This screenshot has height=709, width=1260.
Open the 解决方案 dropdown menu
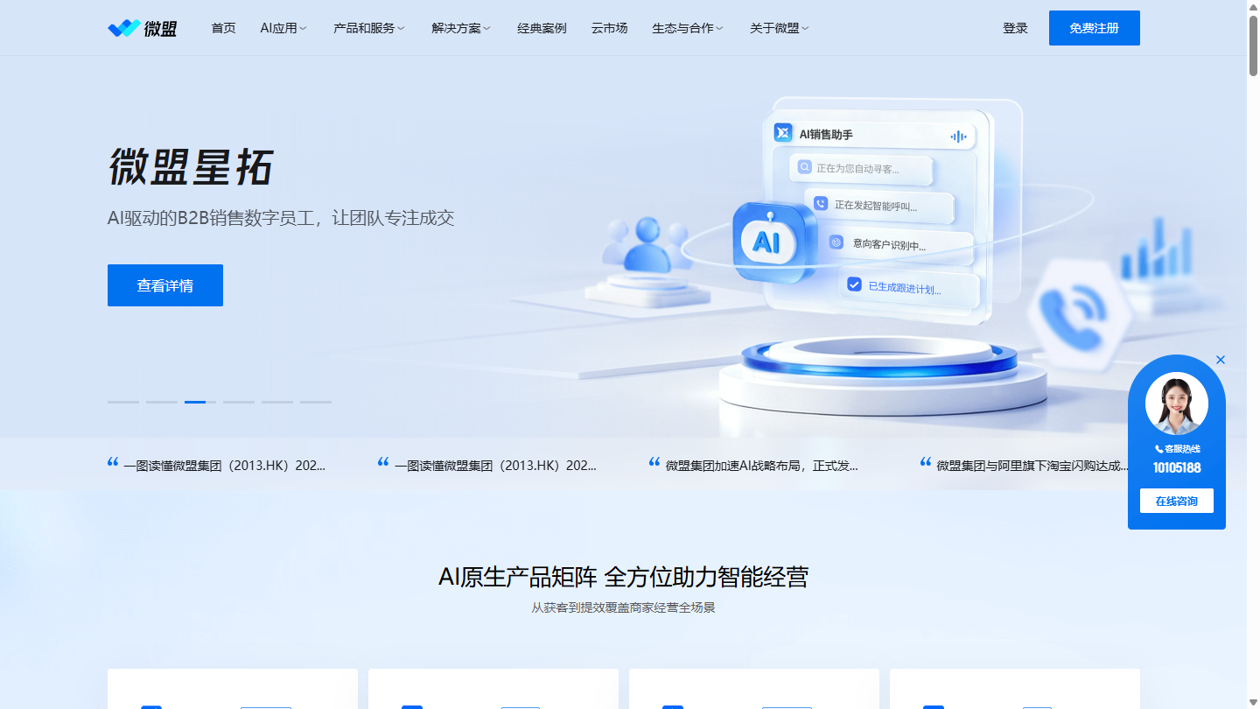pyautogui.click(x=461, y=28)
